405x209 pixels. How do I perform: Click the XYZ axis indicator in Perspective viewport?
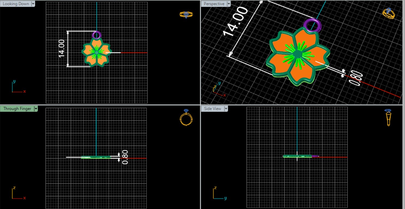click(218, 89)
